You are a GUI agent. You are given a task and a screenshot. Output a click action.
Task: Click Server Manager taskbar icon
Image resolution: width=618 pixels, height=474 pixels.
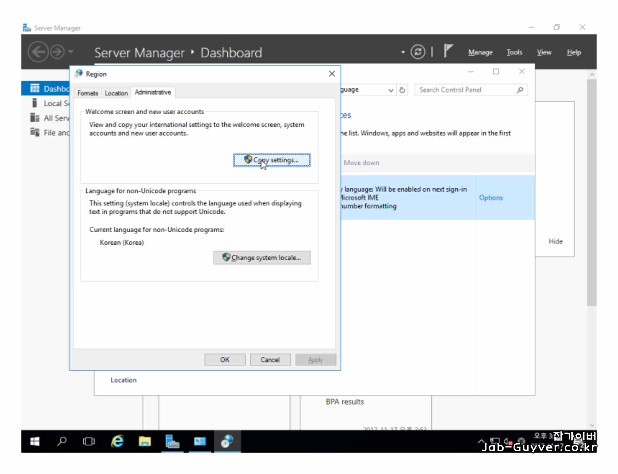(x=172, y=441)
